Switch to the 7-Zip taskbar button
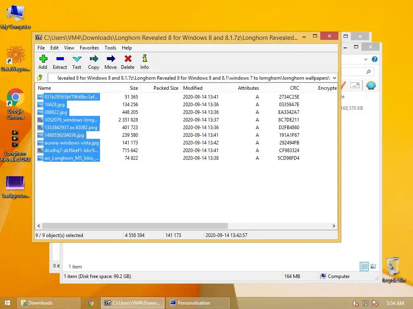Viewport: 413px width, 309px height. point(133,303)
